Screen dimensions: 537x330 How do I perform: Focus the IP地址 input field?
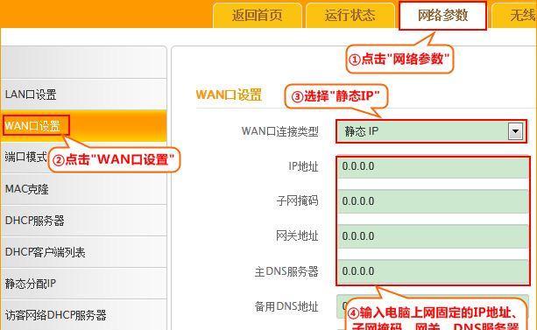tap(433, 166)
